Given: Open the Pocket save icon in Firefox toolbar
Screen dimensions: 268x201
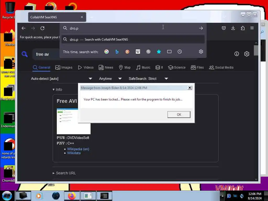Looking at the screenshot, I should [224, 28].
